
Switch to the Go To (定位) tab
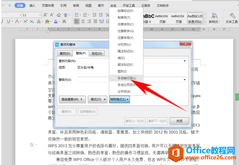pyautogui.click(x=96, y=53)
